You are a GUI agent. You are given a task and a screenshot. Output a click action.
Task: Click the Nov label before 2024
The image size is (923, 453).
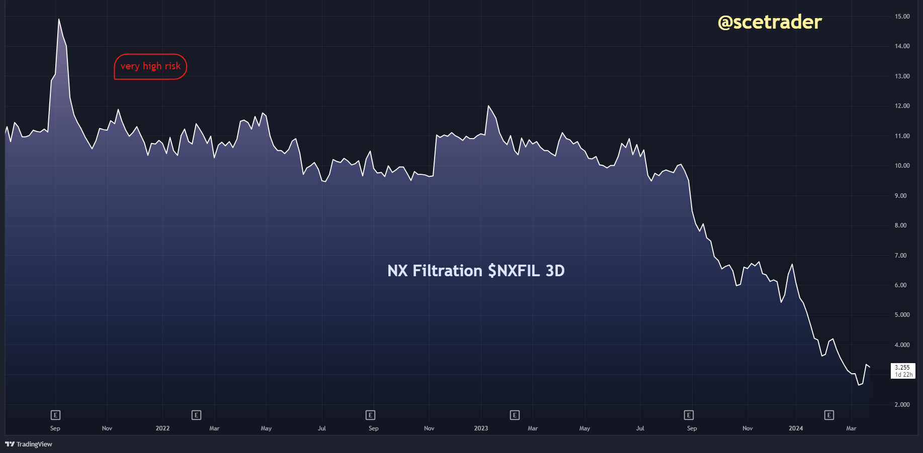(747, 428)
